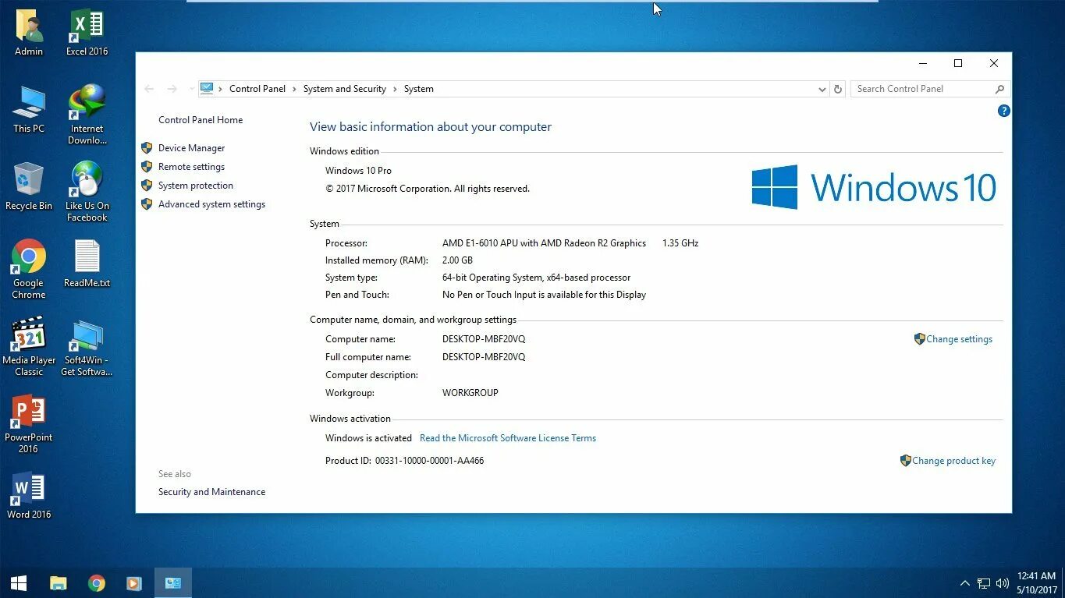Click the 2.00 GB installed memory value

click(457, 260)
